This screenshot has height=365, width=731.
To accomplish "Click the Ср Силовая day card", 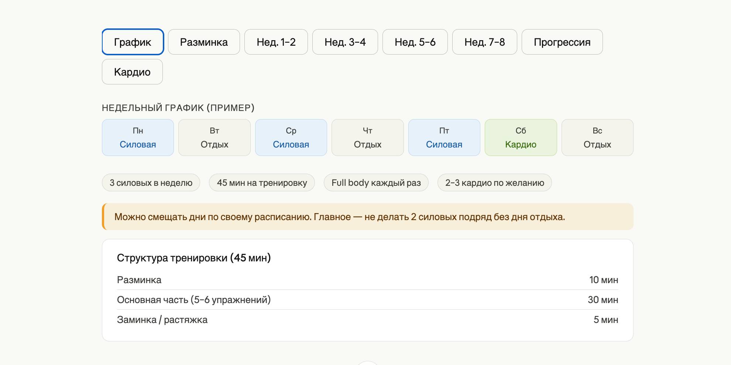I will (x=291, y=138).
